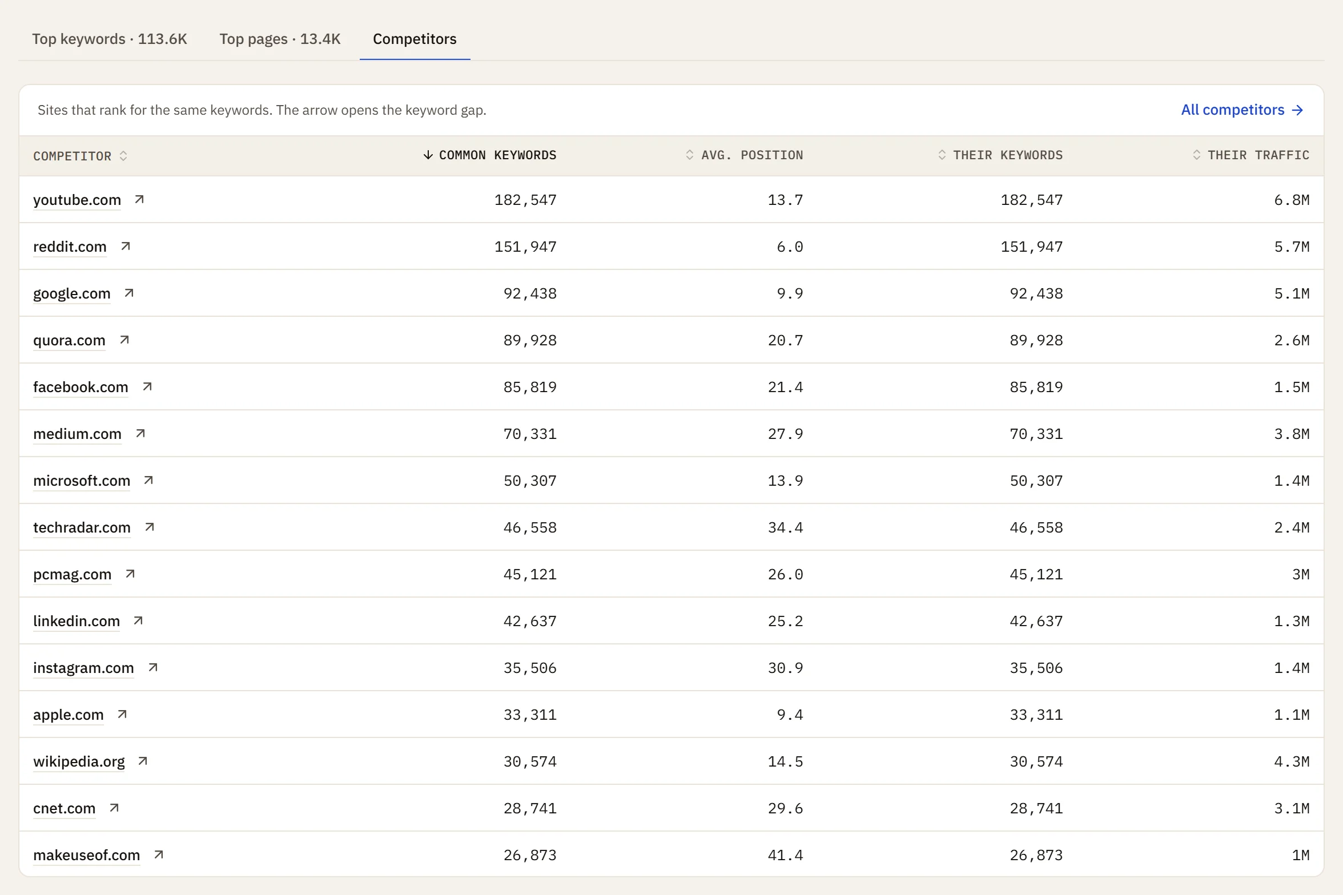Screen dimensions: 1343x895
Task: Switch to Top keywords tab
Action: coord(110,39)
